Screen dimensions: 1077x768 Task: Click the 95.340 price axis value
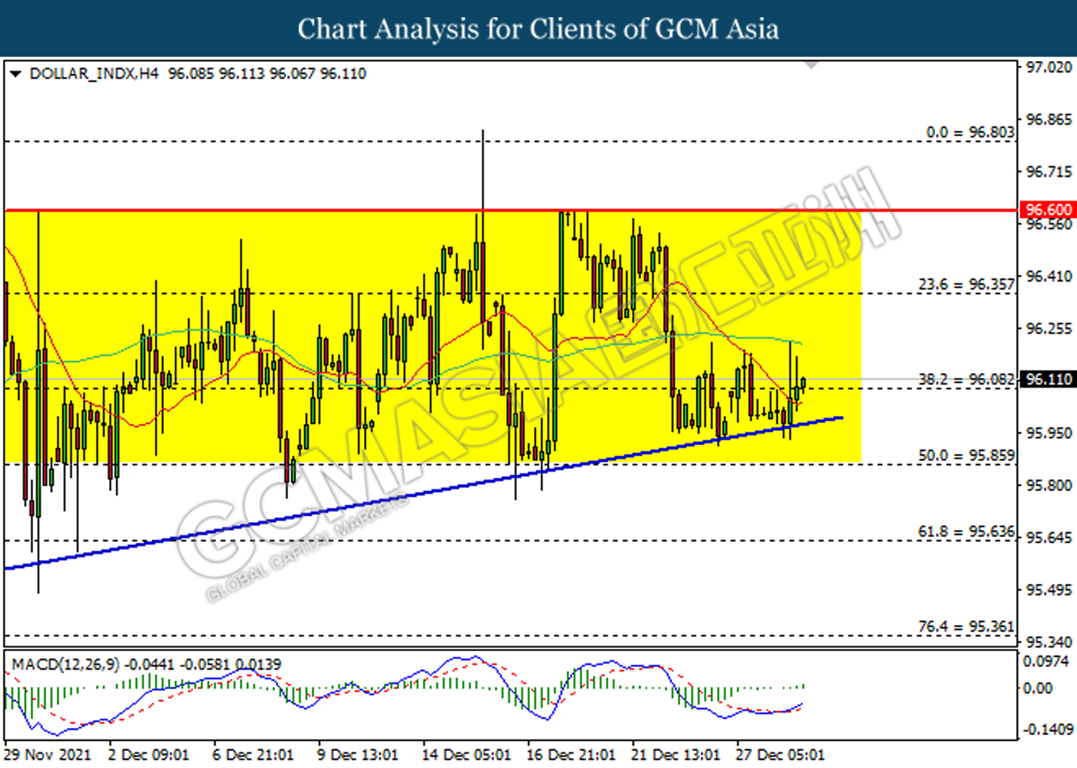pos(1048,642)
